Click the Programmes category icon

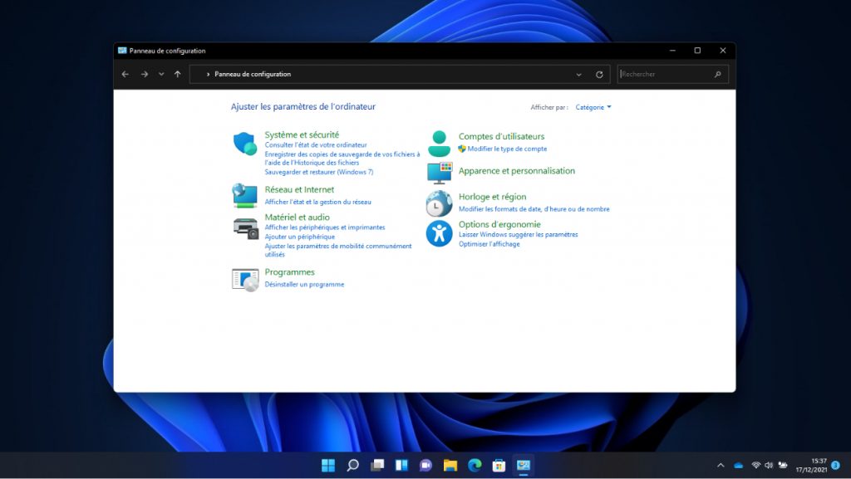(x=245, y=279)
